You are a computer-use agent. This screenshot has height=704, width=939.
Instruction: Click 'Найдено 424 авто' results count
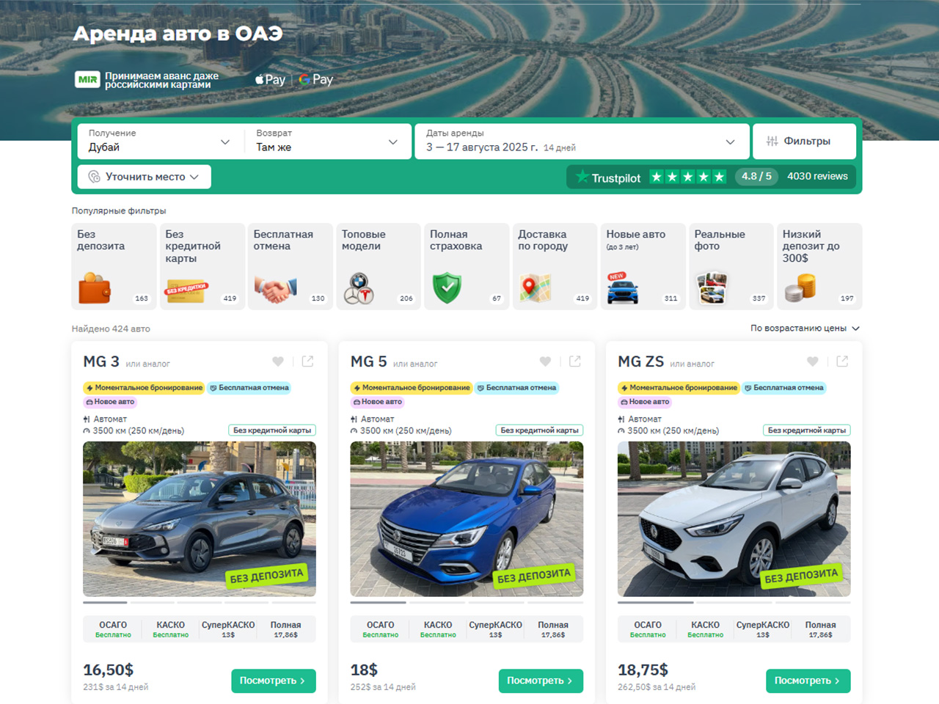click(x=111, y=329)
